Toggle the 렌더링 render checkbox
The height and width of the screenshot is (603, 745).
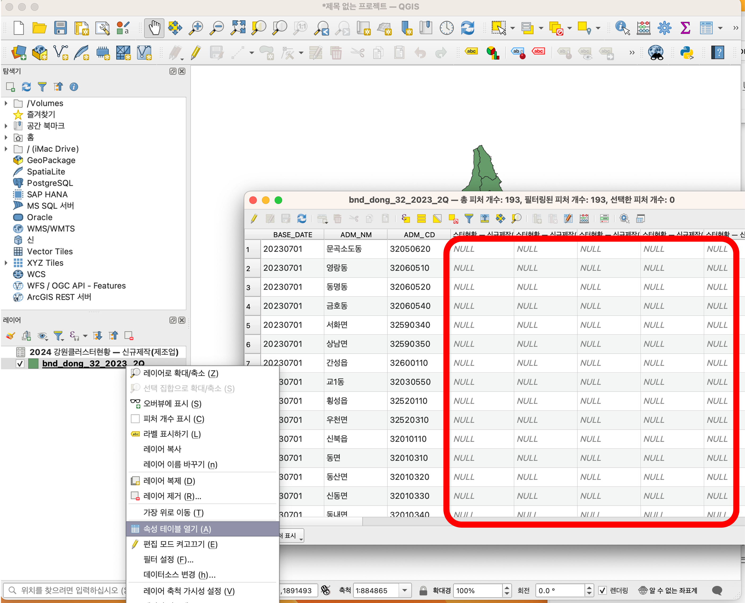[603, 591]
